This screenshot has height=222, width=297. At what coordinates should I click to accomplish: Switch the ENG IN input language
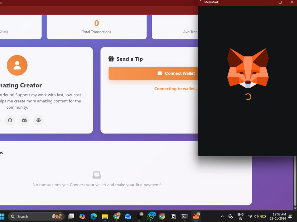(x=240, y=216)
